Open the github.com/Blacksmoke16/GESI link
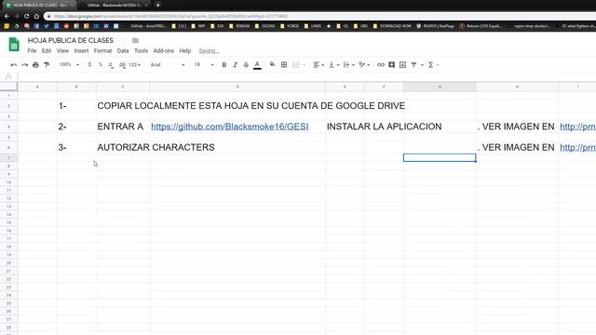596x335 pixels. (230, 127)
